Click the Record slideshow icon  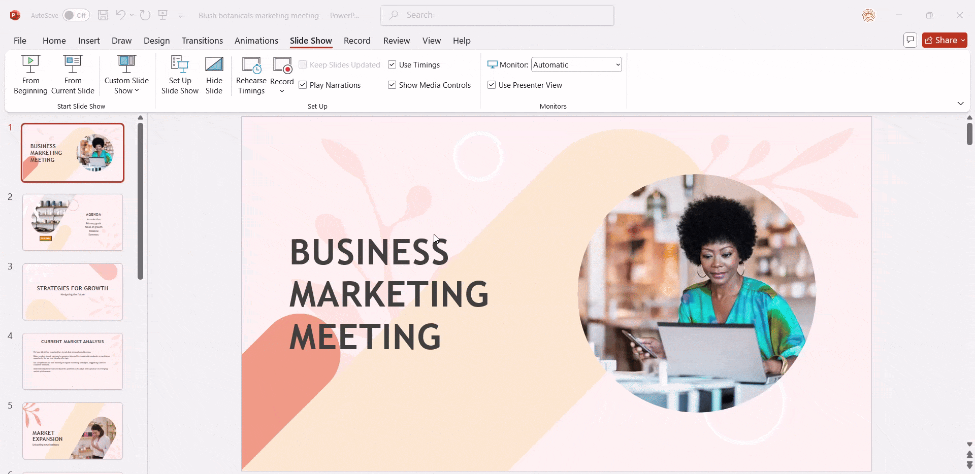(x=282, y=66)
